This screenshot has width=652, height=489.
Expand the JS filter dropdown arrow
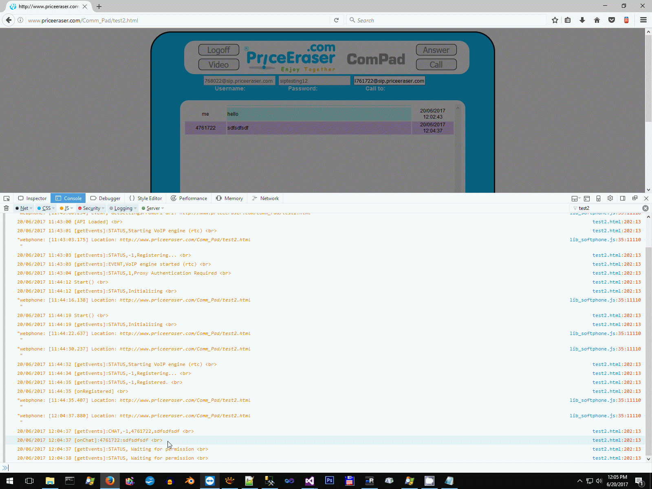[x=72, y=208]
